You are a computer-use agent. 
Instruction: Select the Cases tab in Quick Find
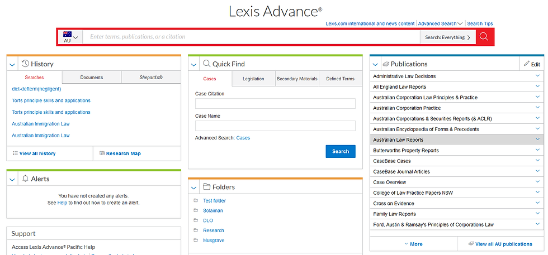point(210,79)
